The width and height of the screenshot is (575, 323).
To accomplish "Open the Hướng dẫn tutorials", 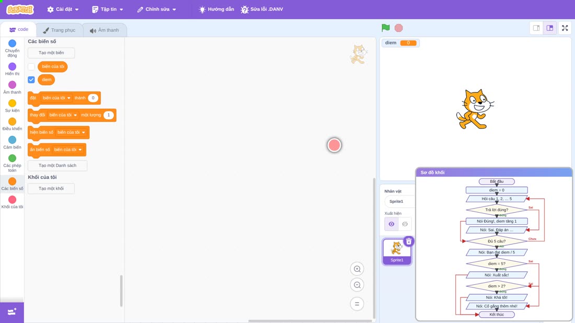I will click(216, 9).
